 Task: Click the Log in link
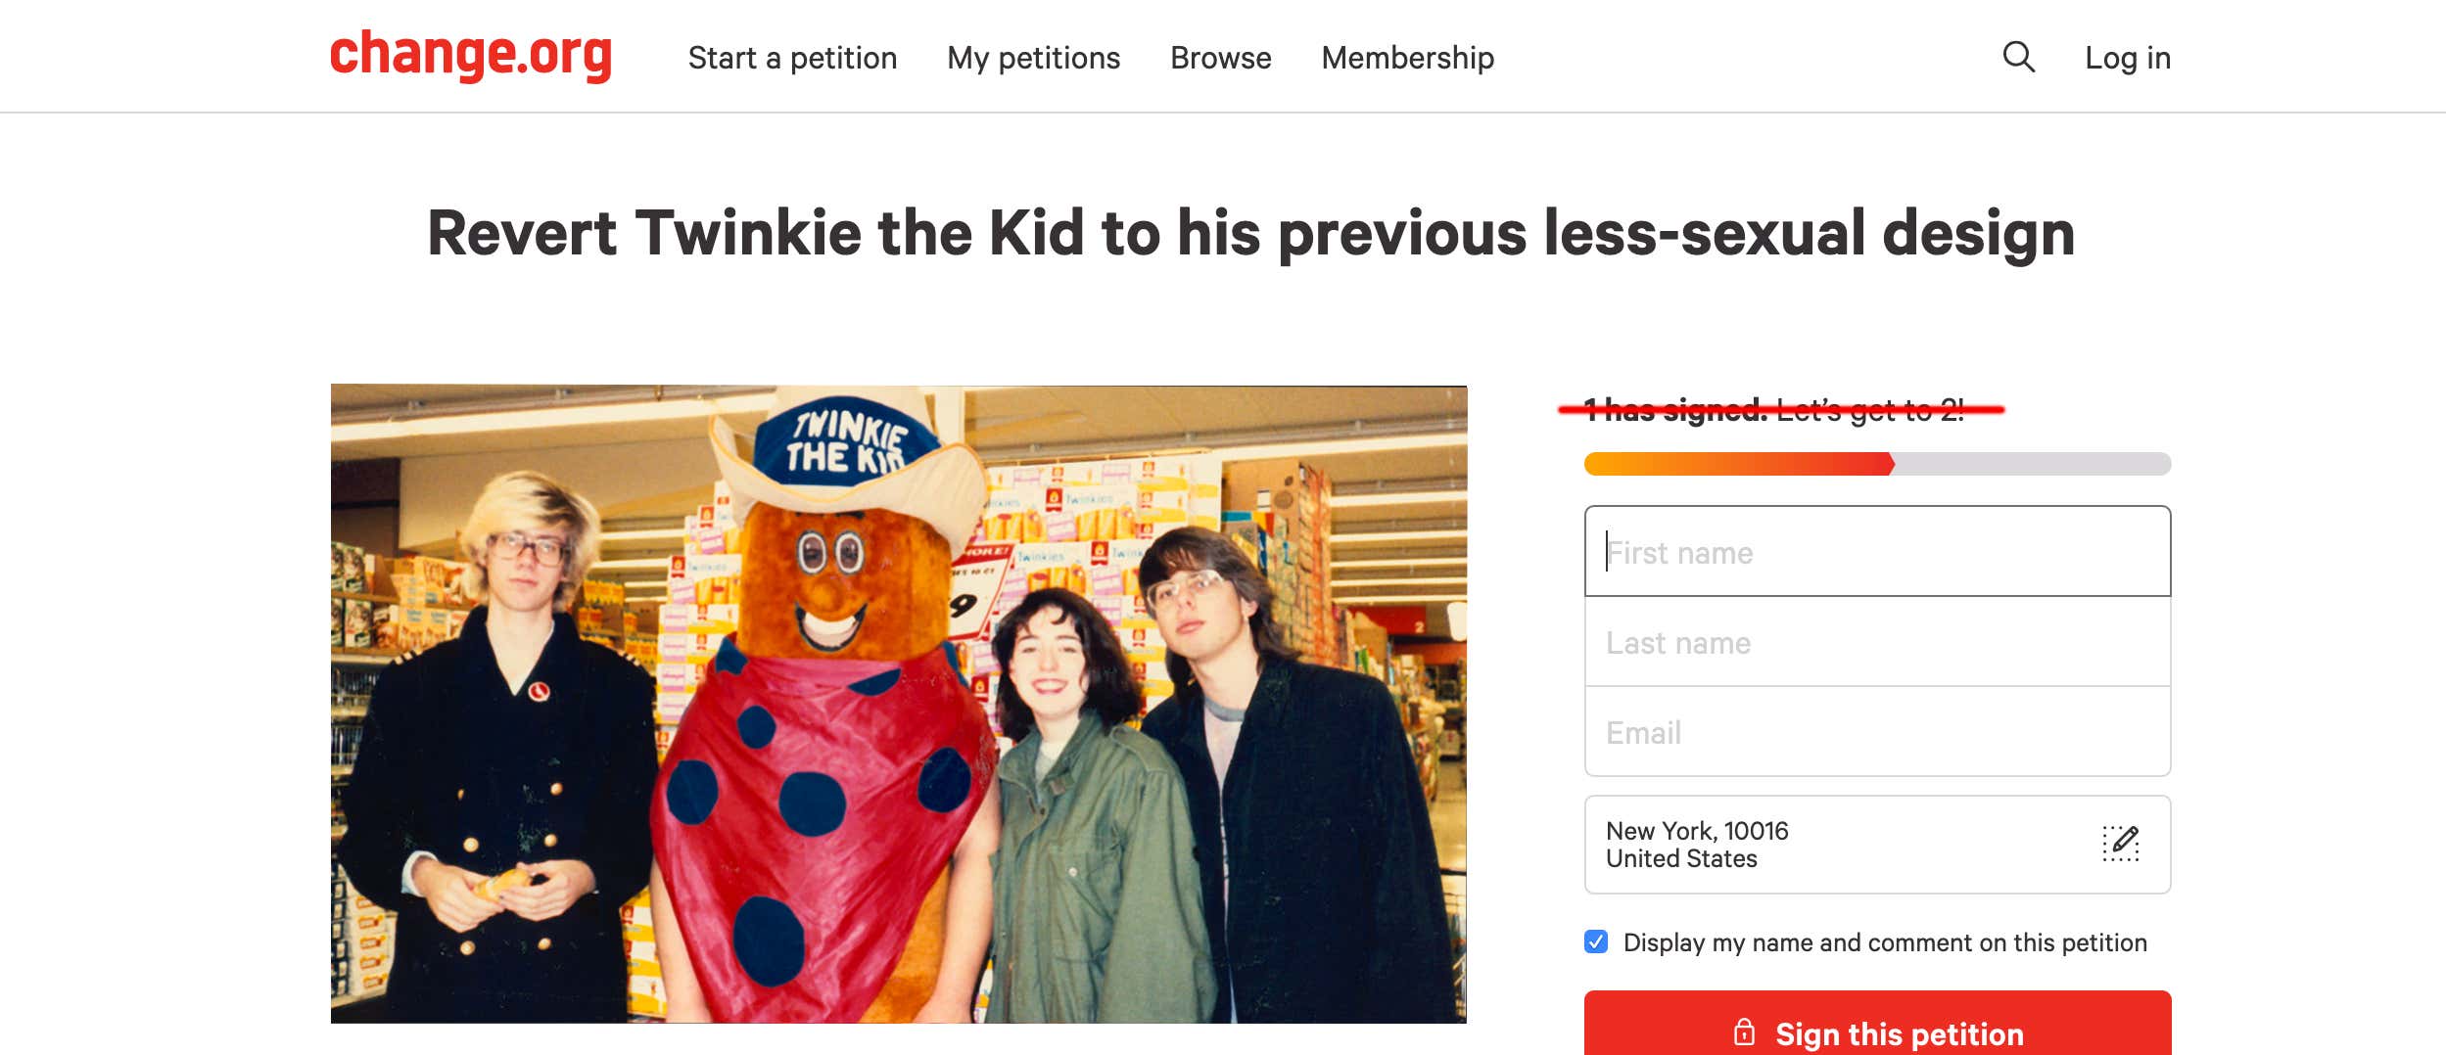point(2128,58)
